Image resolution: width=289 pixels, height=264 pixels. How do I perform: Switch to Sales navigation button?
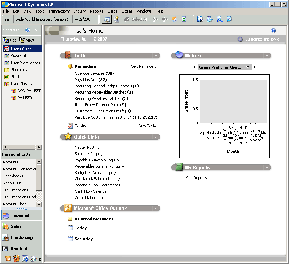[x=22, y=226]
